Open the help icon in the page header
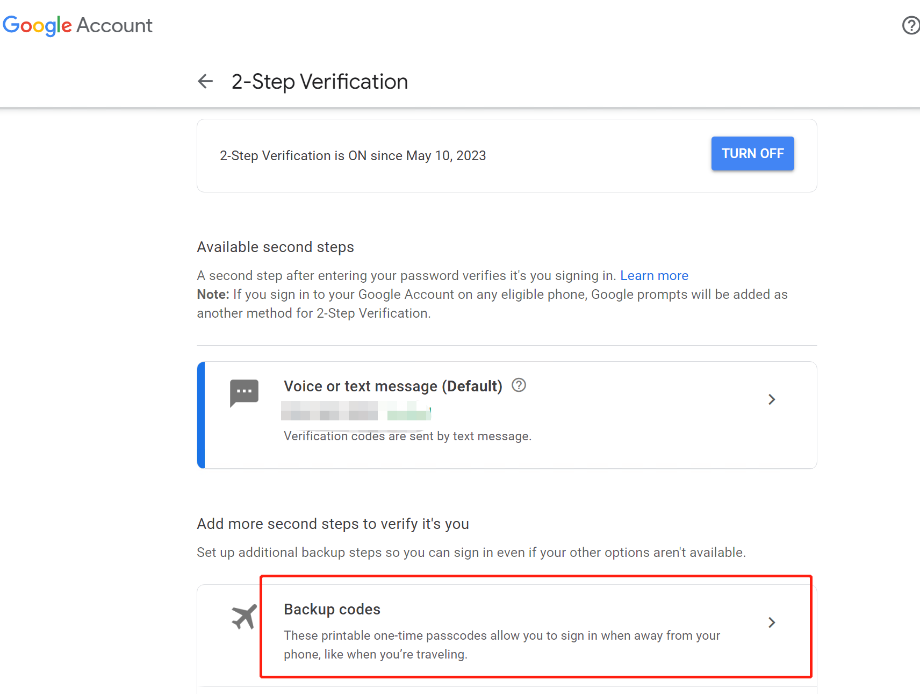920x694 pixels. [x=910, y=25]
